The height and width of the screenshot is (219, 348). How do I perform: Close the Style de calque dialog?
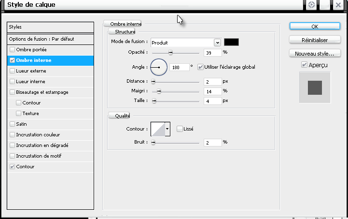[338, 5]
